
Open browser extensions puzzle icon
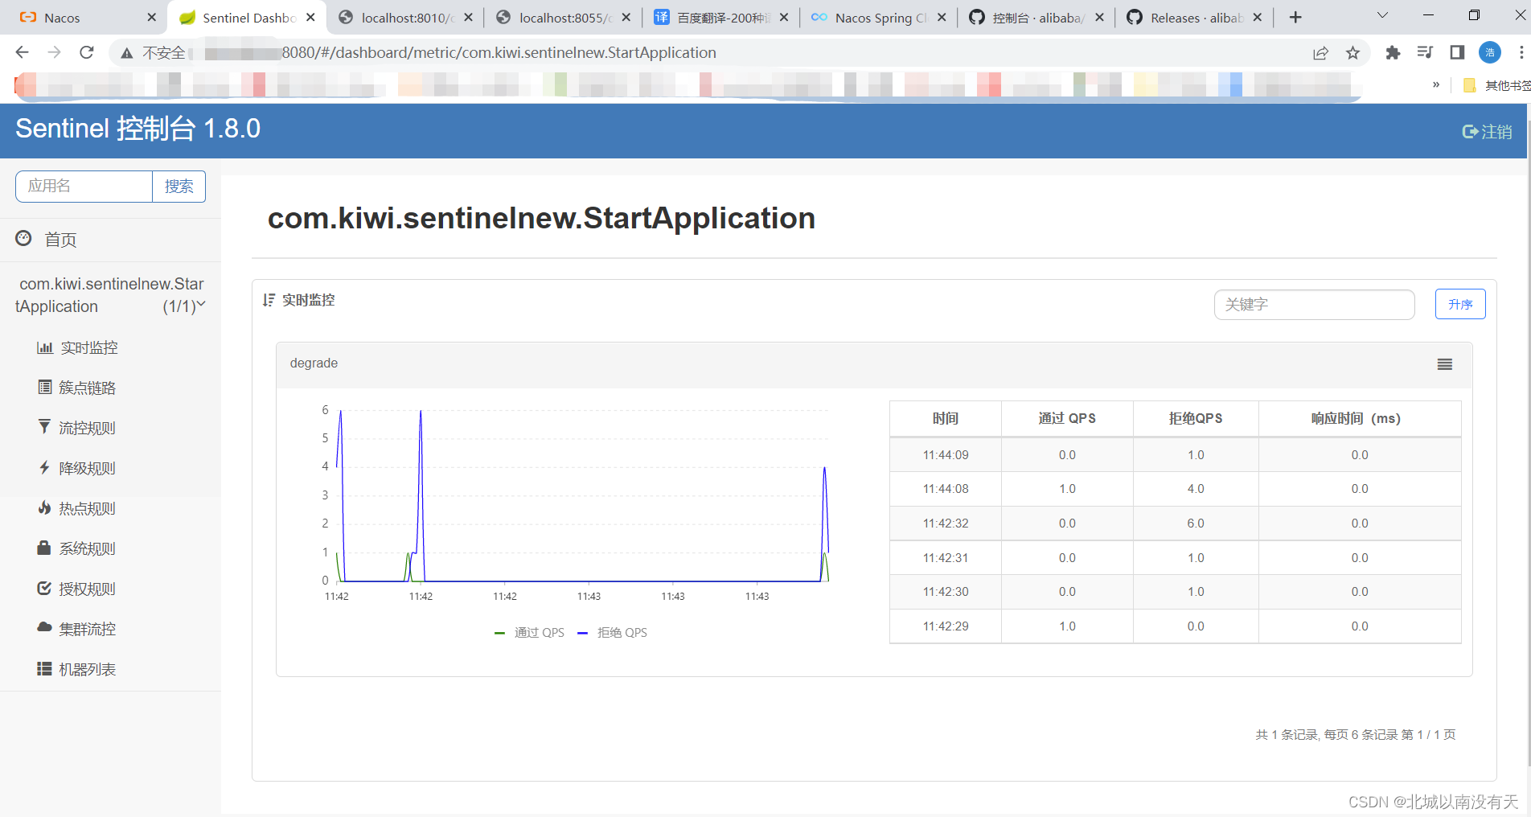[1393, 52]
